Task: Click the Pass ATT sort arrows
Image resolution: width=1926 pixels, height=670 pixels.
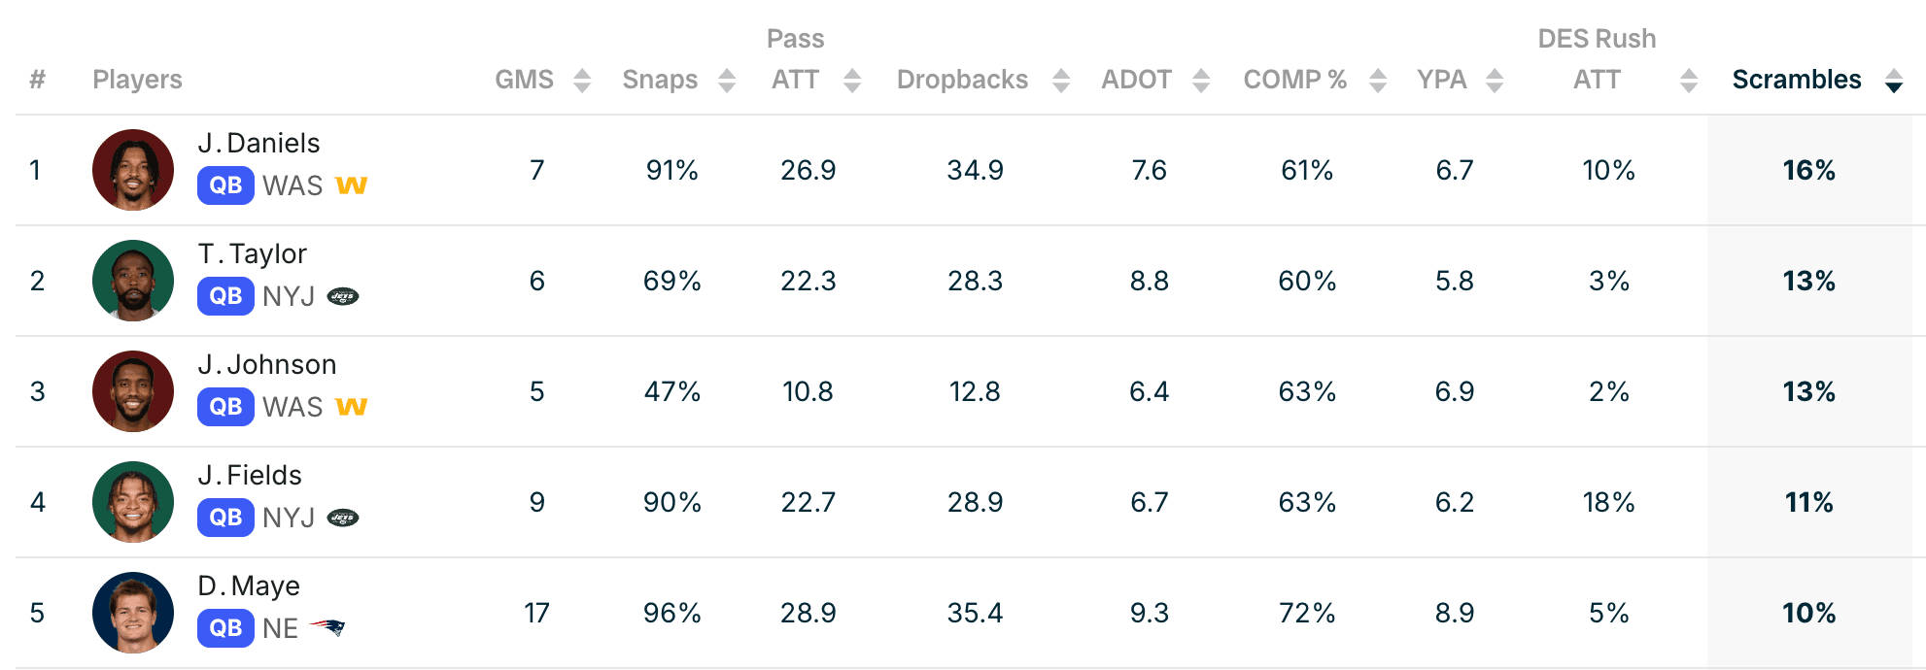Action: pyautogui.click(x=852, y=81)
